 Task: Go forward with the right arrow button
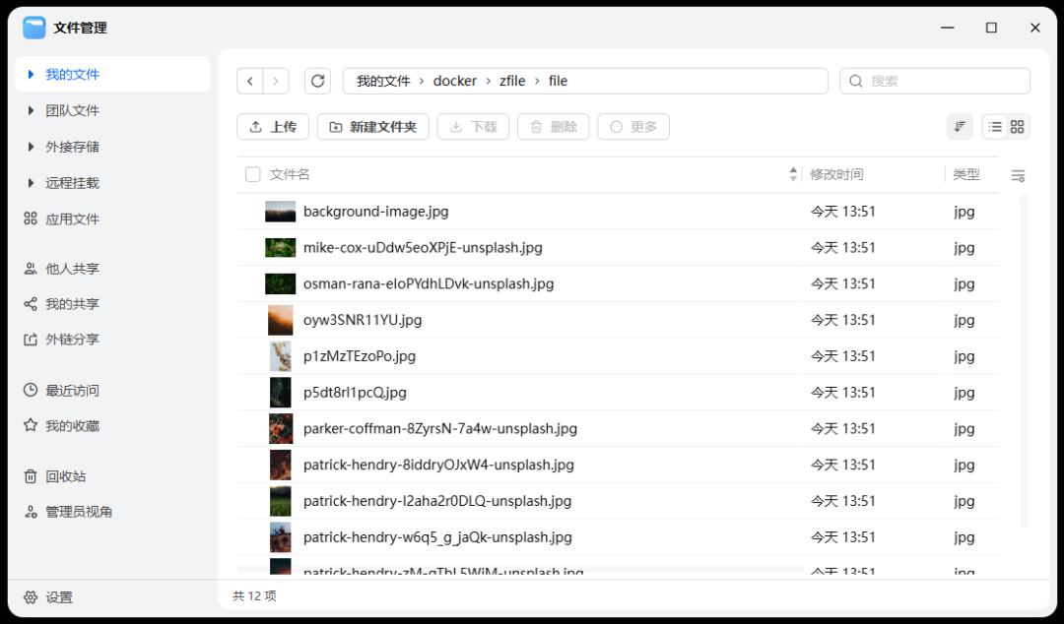pyautogui.click(x=276, y=82)
